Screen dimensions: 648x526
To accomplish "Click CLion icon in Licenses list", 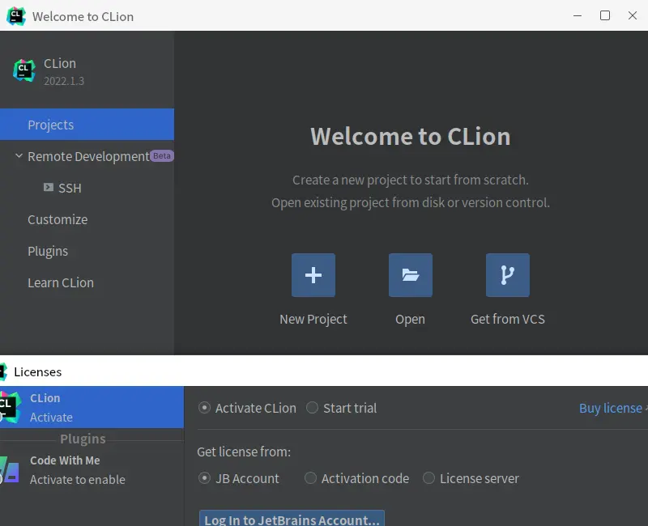I will coord(9,407).
